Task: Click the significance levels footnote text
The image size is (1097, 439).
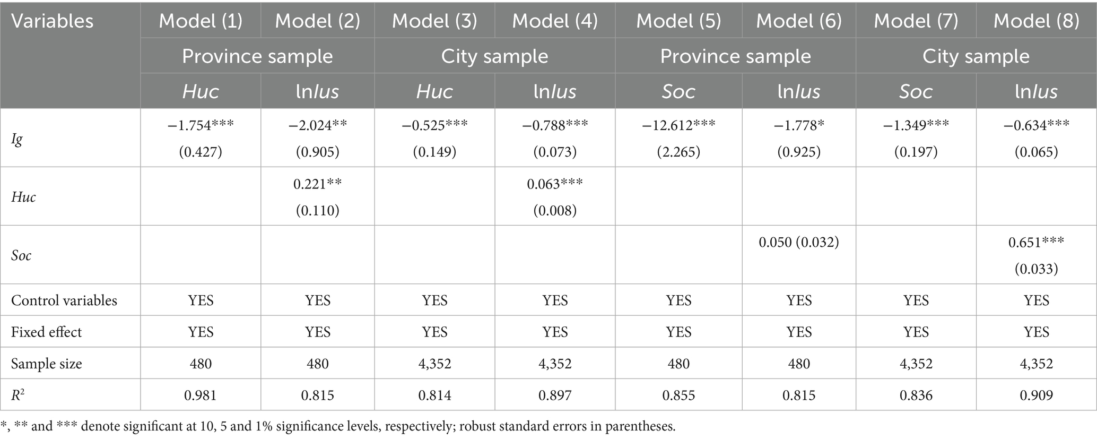Action: click(x=338, y=426)
